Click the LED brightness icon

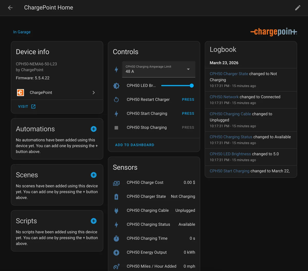click(116, 86)
